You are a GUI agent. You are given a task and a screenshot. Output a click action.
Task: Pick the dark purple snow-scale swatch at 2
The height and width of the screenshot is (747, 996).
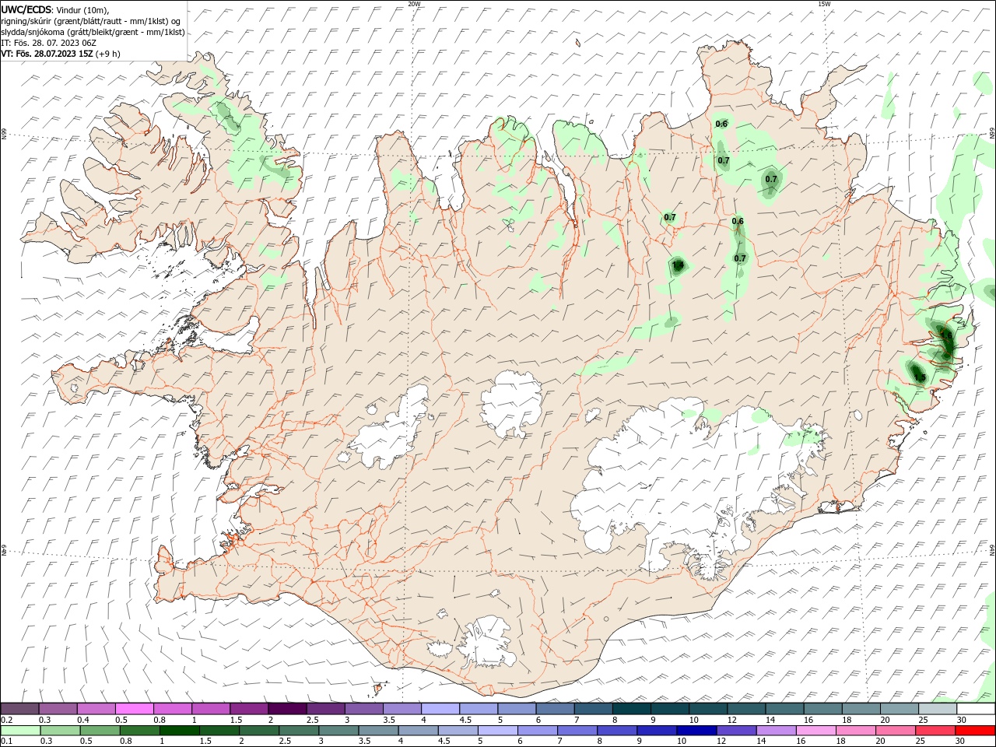click(x=287, y=709)
